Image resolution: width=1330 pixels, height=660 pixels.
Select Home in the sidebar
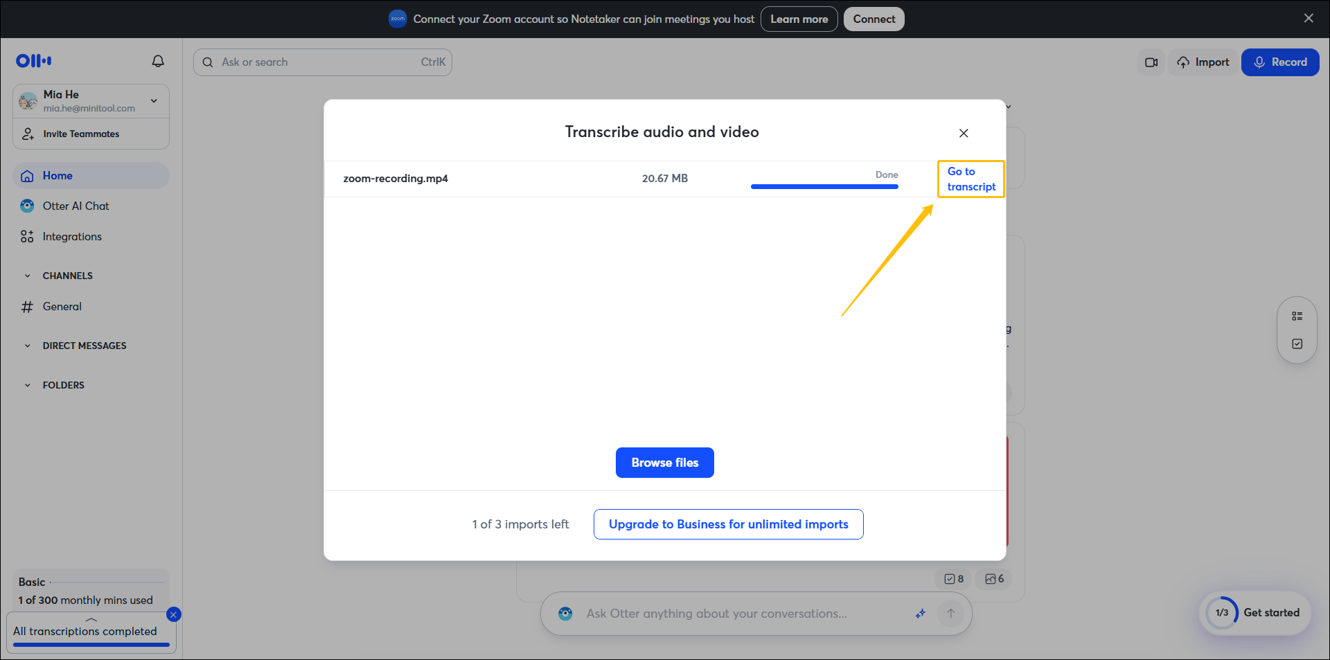pyautogui.click(x=58, y=175)
